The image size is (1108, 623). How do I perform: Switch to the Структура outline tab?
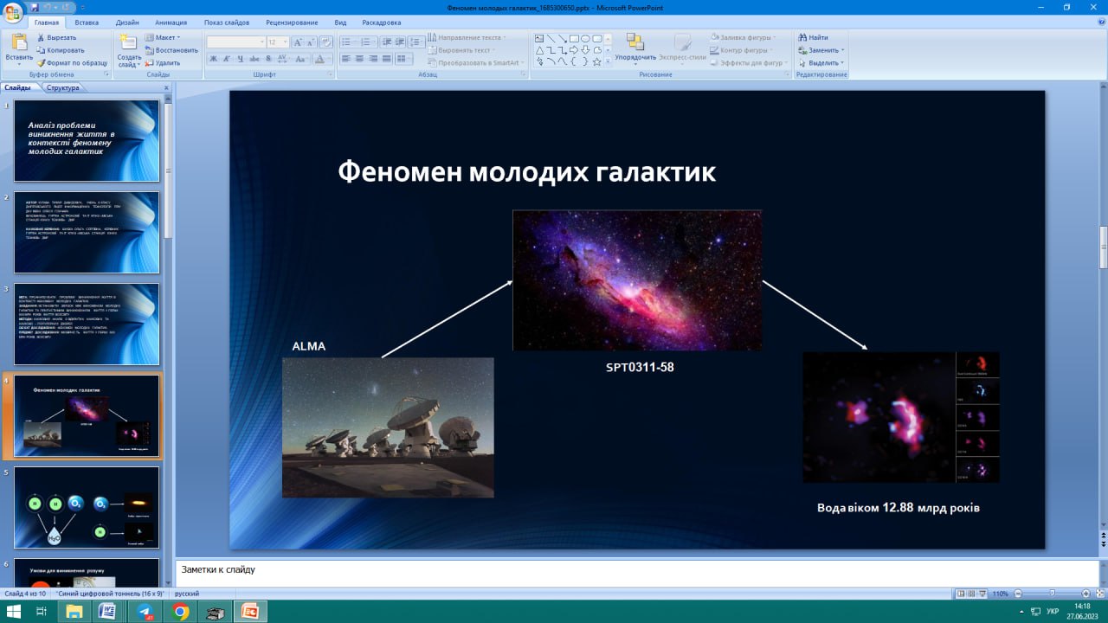(x=63, y=87)
